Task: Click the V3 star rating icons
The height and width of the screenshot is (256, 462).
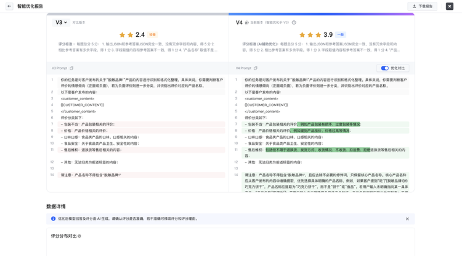Action: coord(126,35)
